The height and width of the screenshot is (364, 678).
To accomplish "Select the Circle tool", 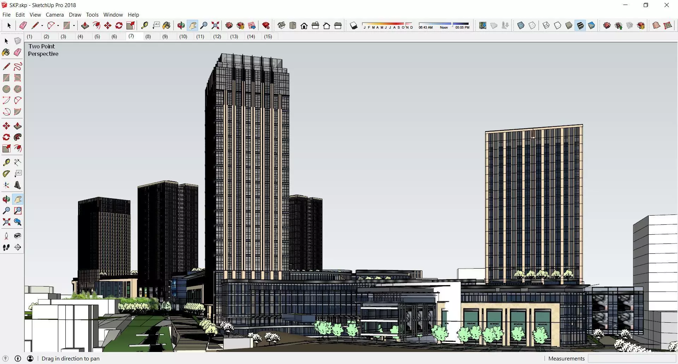I will coord(6,89).
